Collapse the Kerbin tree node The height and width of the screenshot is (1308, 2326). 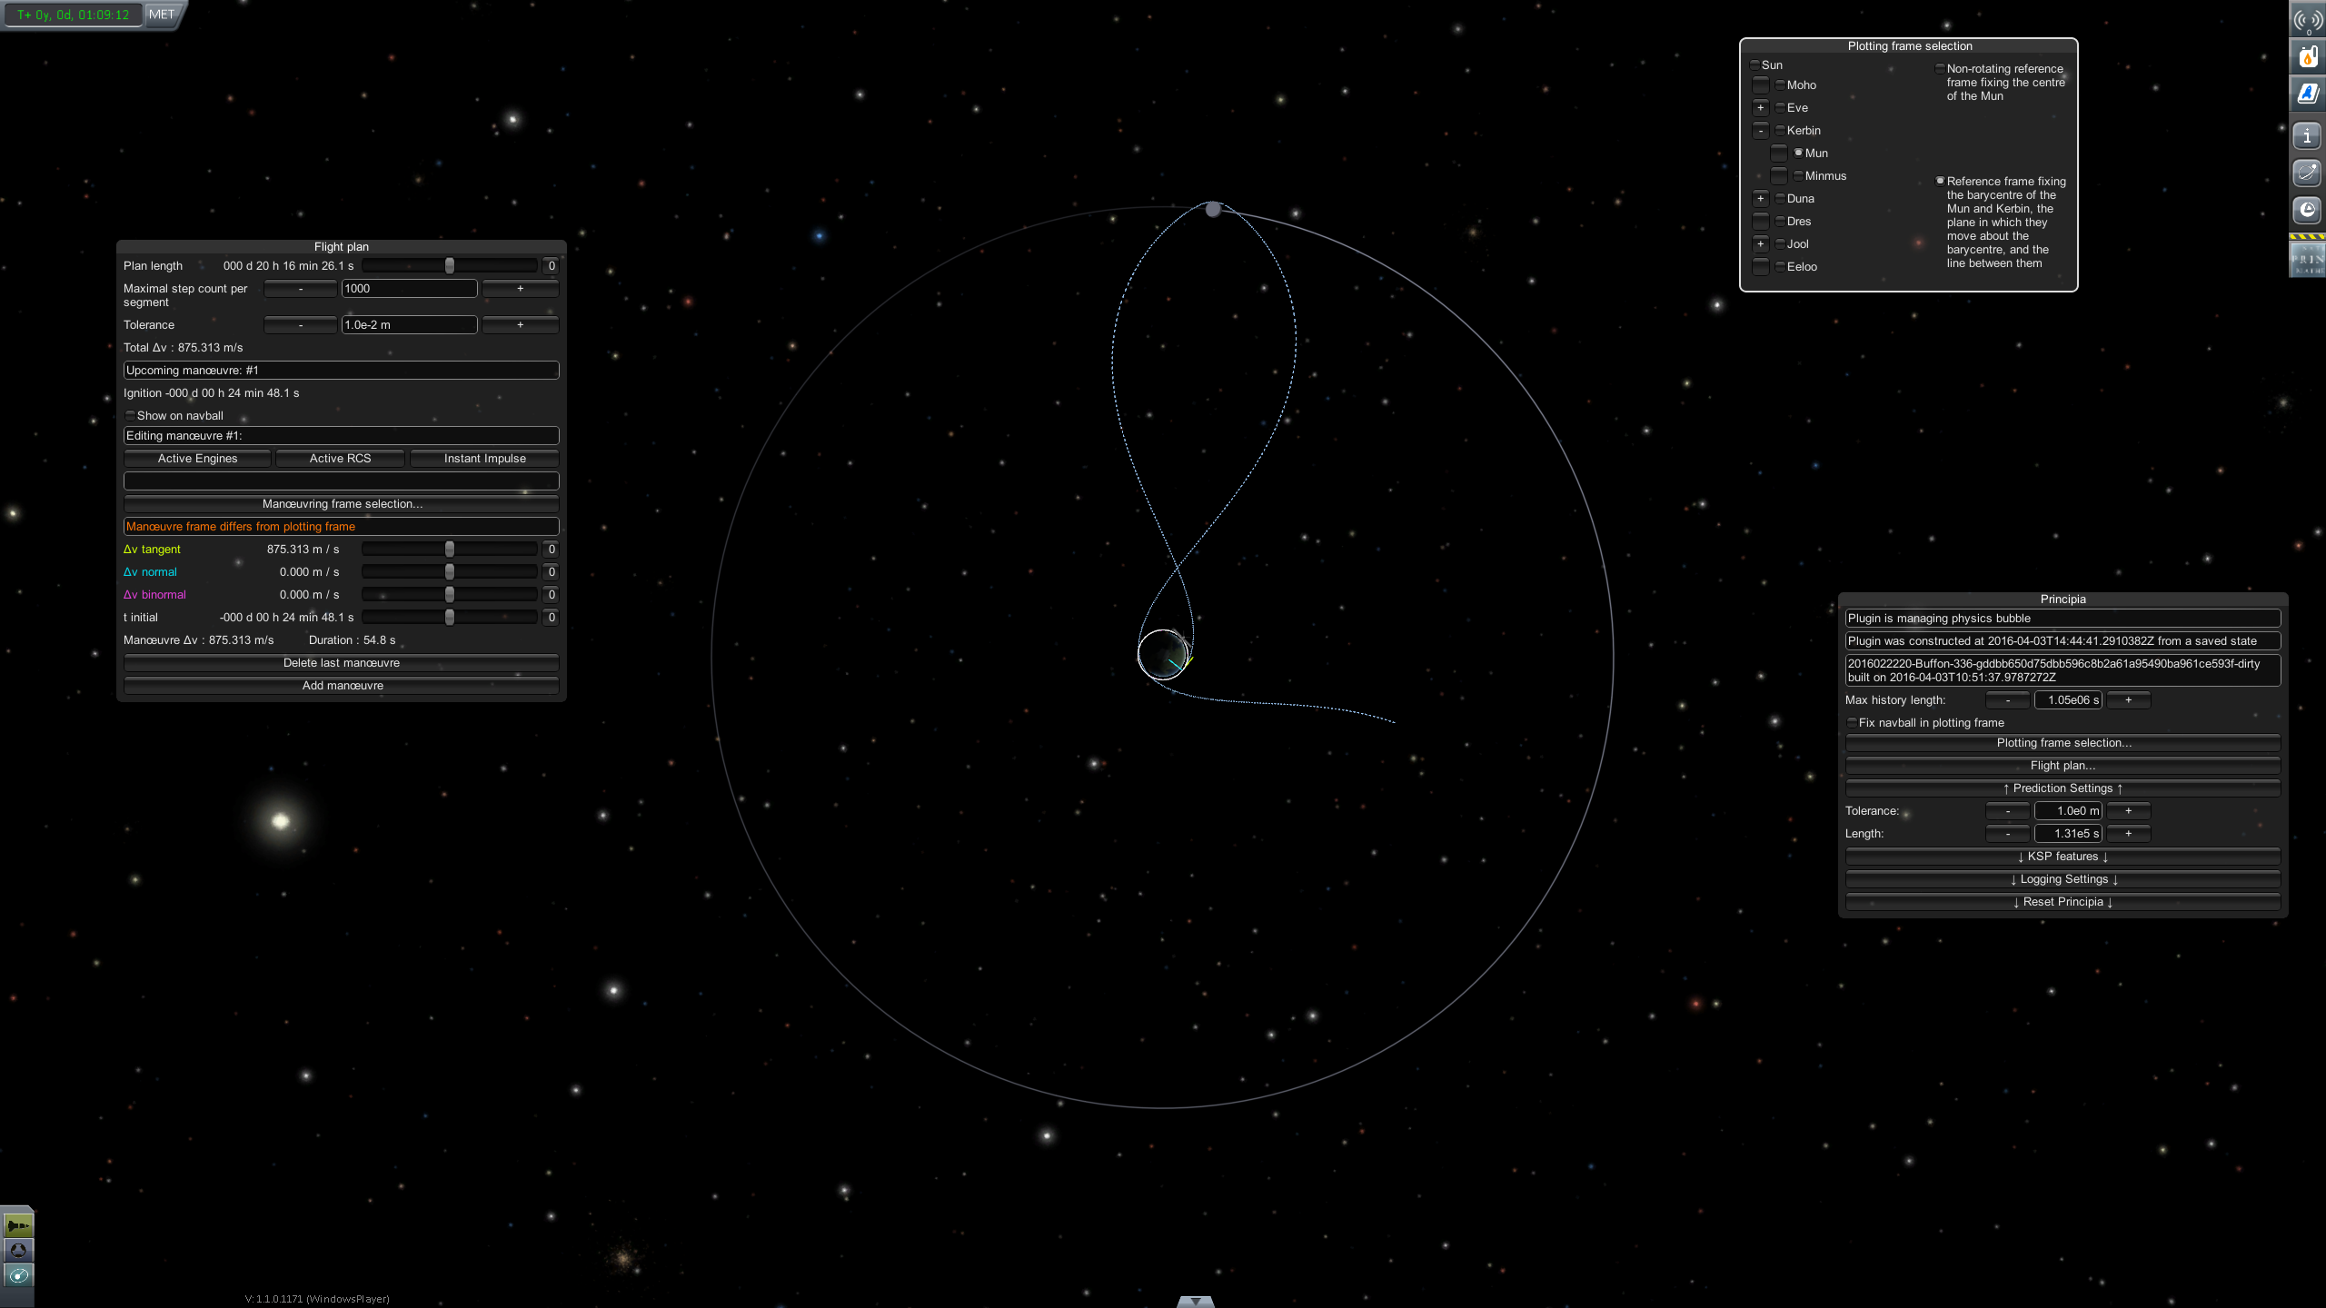click(x=1760, y=131)
